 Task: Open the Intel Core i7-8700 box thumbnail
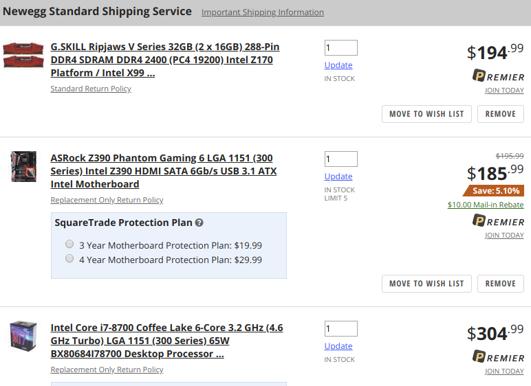tap(23, 336)
